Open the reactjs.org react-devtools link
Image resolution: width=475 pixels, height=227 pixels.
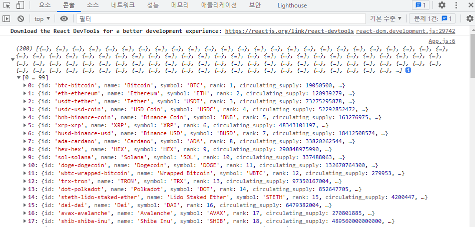click(290, 31)
